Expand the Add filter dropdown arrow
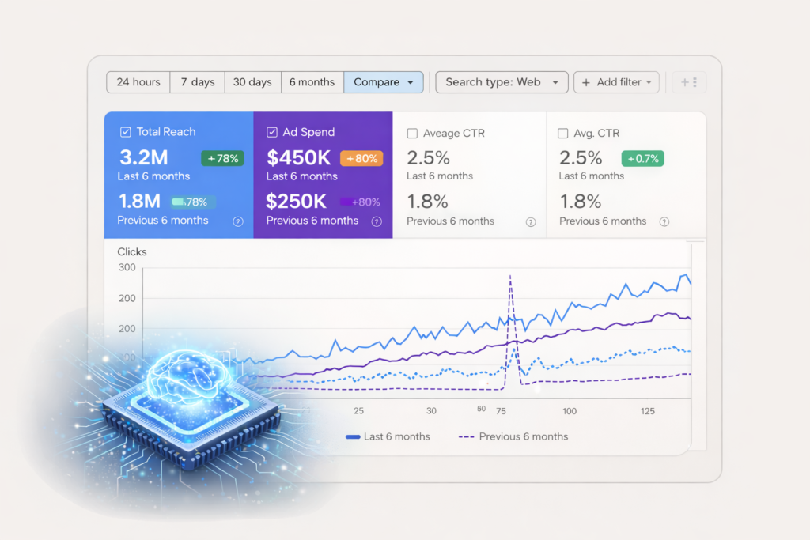The width and height of the screenshot is (810, 540). click(x=649, y=82)
